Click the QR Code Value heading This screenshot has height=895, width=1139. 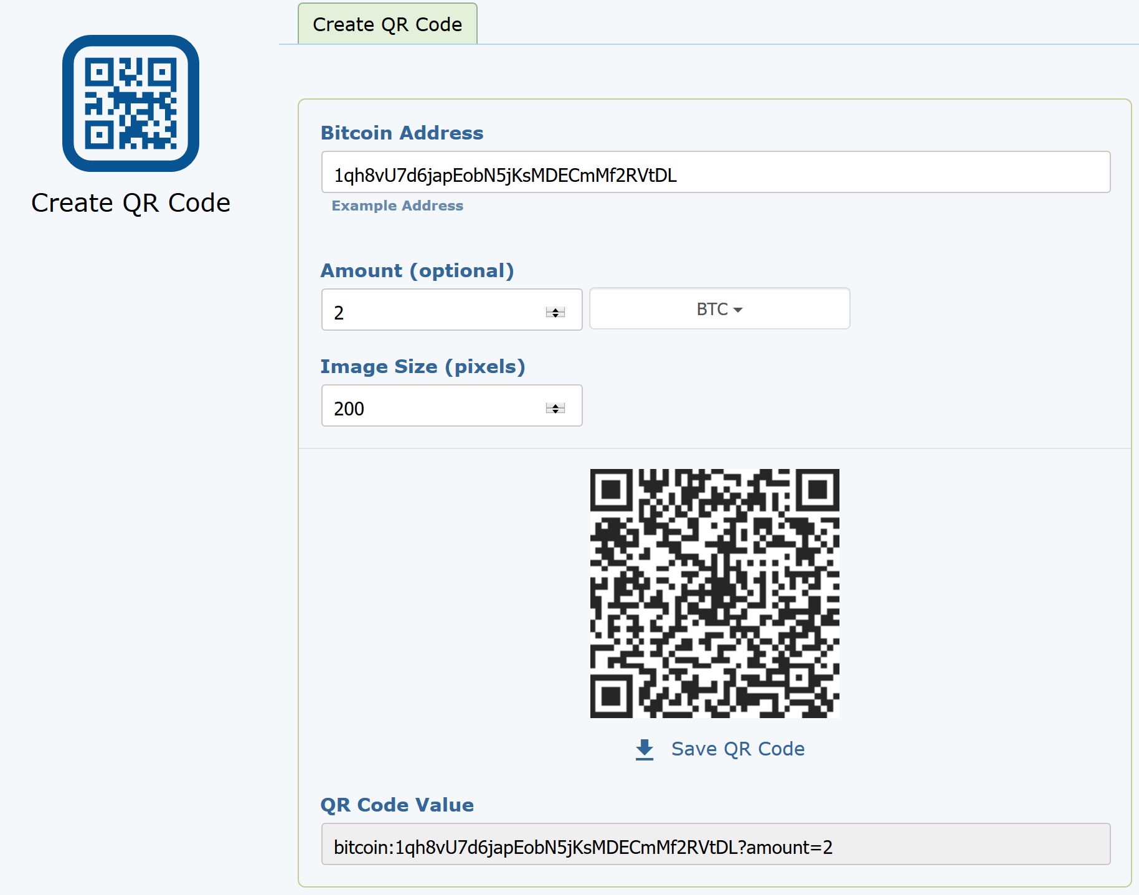(397, 805)
